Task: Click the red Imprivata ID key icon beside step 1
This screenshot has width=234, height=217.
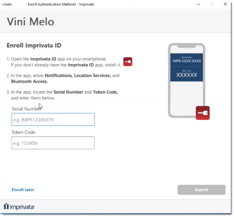Action: (x=128, y=62)
